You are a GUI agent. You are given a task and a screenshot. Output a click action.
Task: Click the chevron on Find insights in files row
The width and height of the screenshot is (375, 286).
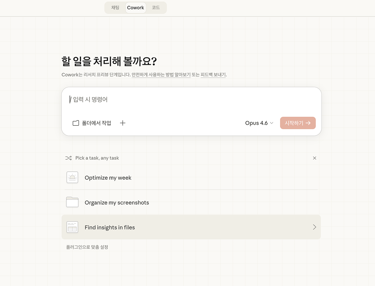click(x=314, y=227)
